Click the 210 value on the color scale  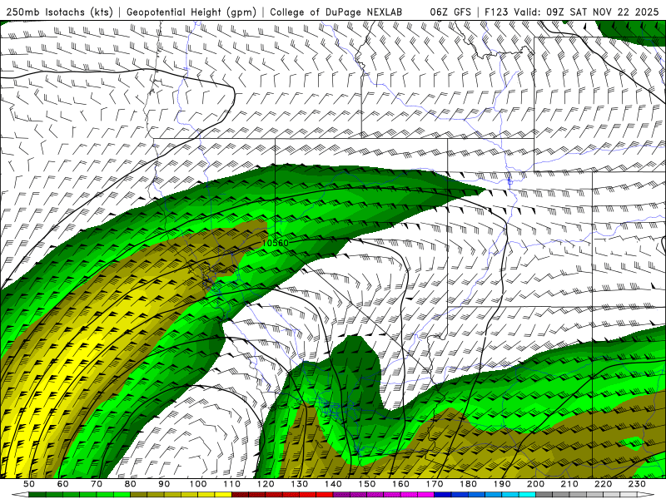pyautogui.click(x=569, y=484)
